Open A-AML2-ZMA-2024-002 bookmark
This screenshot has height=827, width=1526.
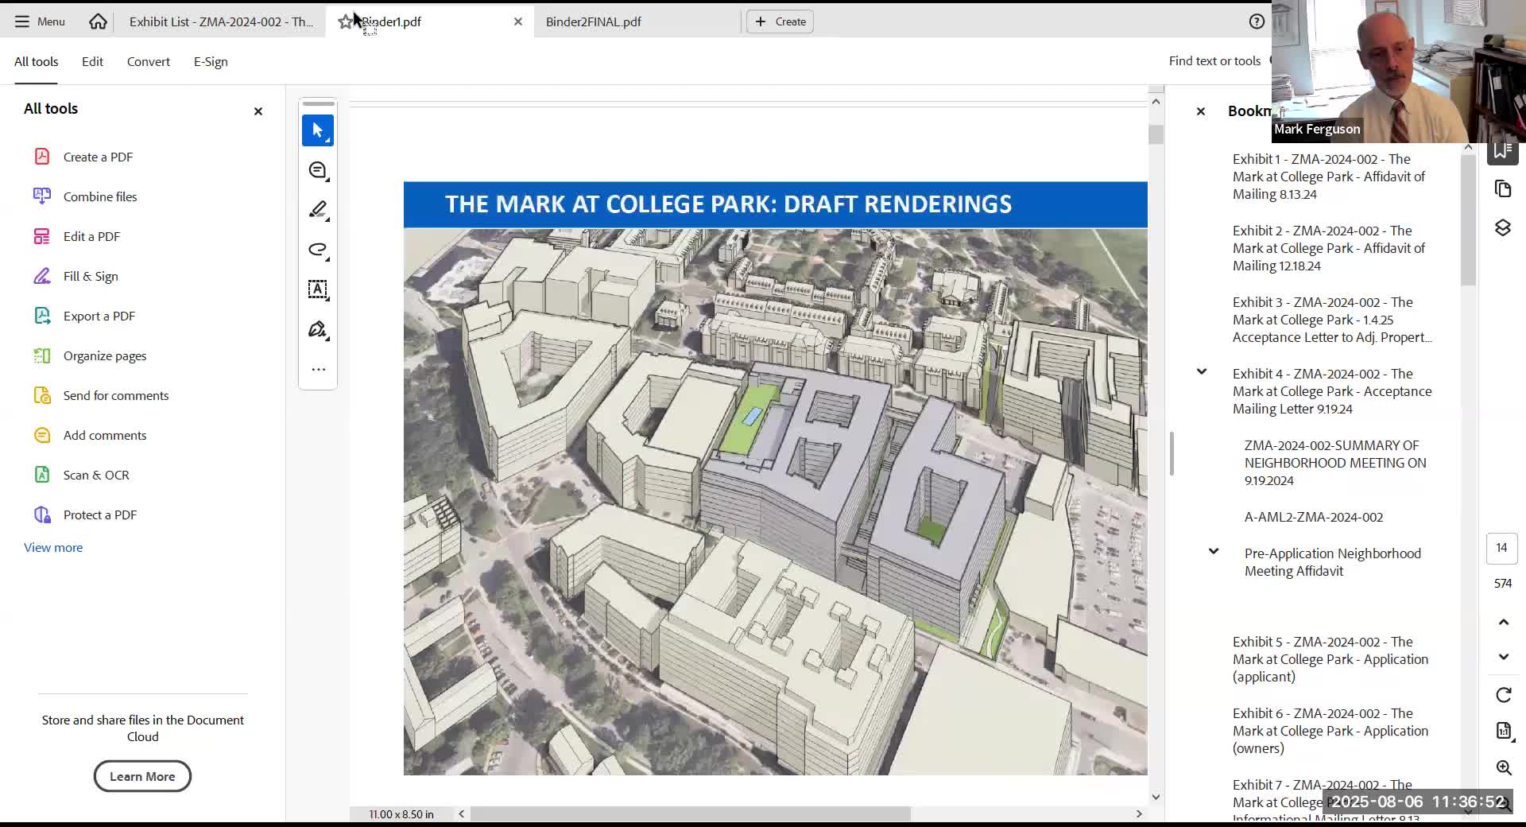[x=1314, y=517]
